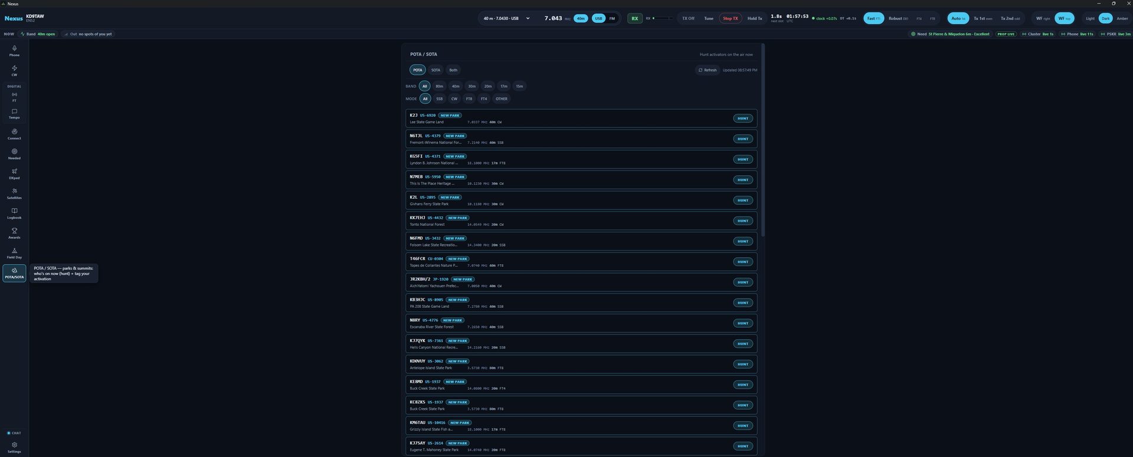The image size is (1133, 457).
Task: Open park reference US-4371
Action: (433, 156)
